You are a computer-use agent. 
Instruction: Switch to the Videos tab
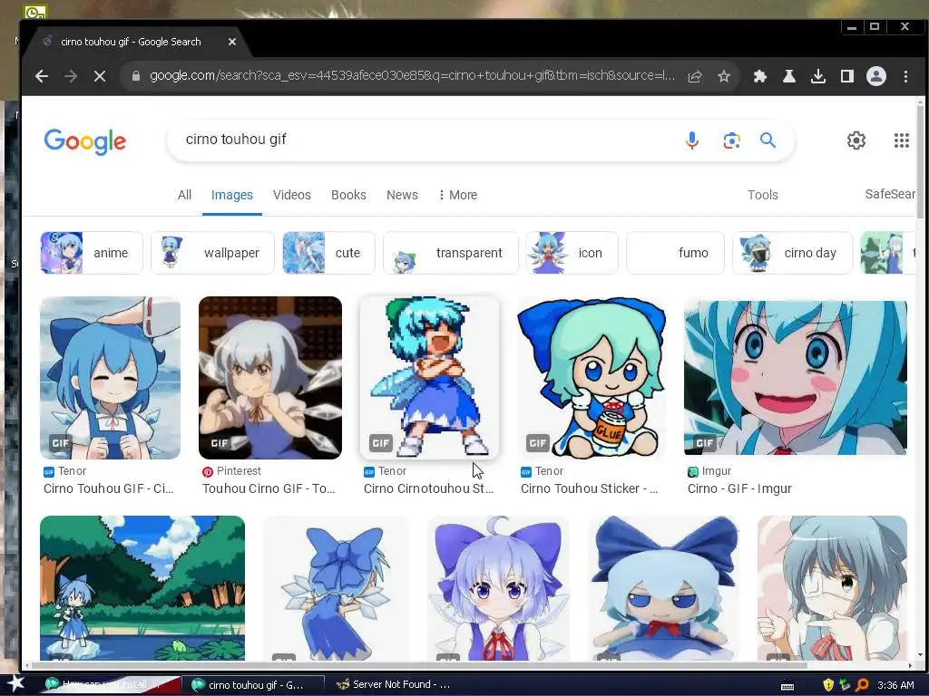click(x=291, y=195)
